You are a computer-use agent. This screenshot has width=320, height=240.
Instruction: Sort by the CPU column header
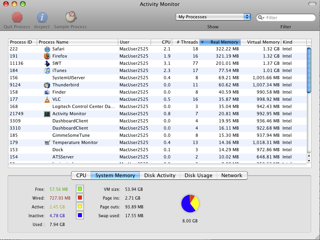pos(161,42)
